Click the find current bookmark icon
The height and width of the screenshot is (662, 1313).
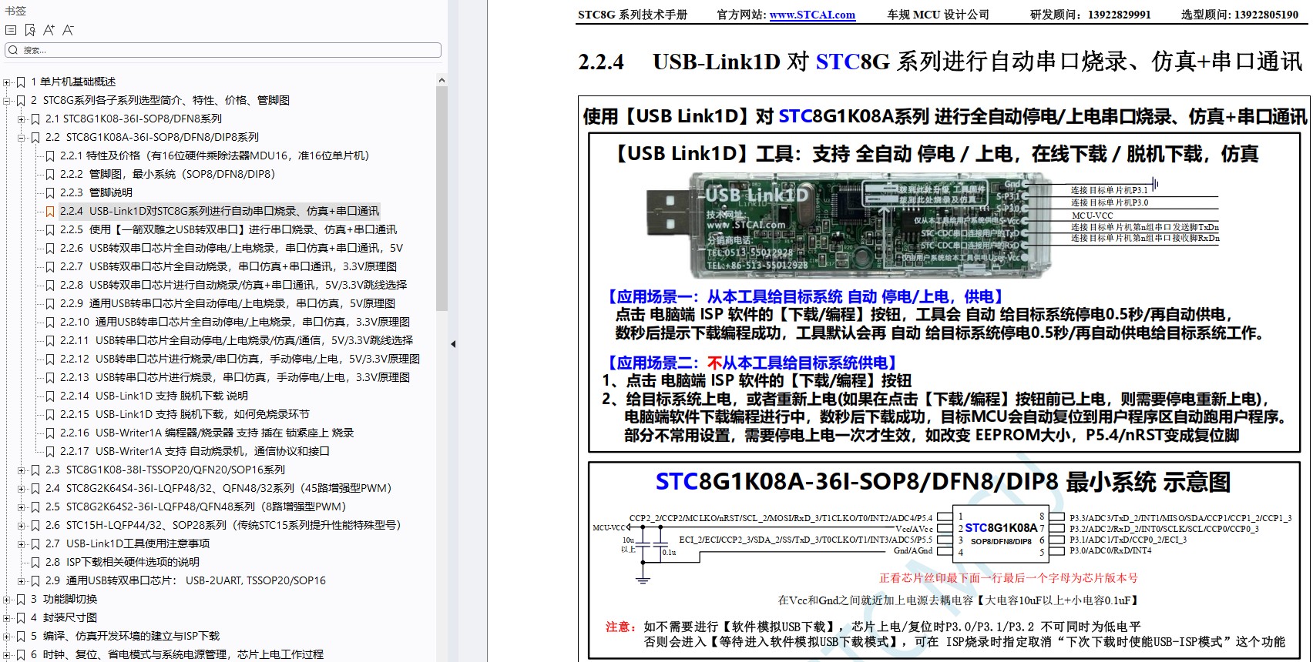30,30
